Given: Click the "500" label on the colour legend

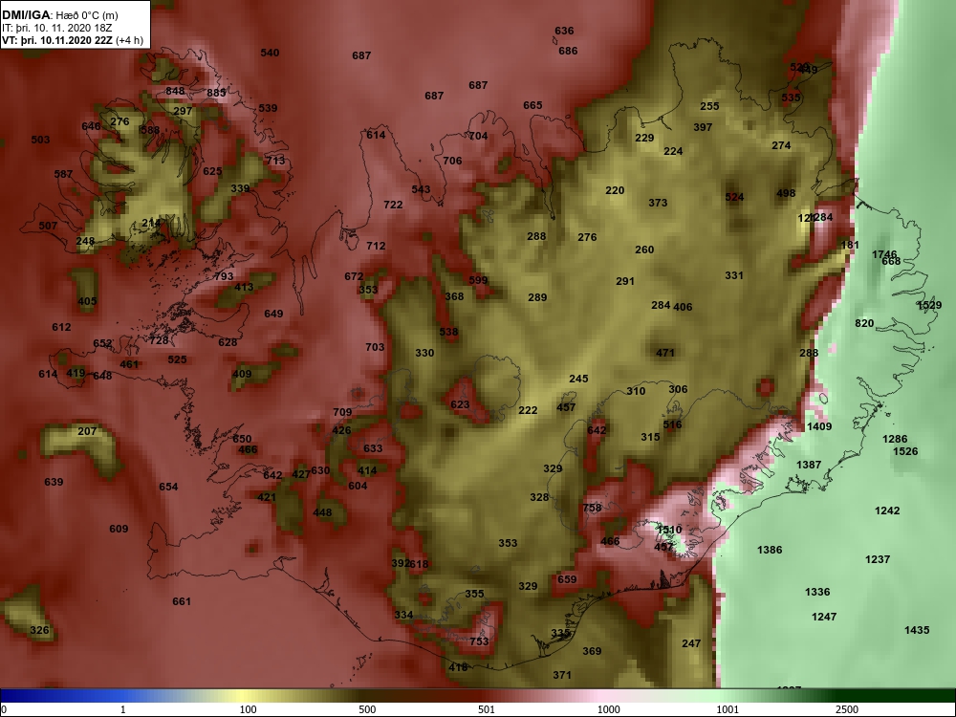Looking at the screenshot, I should 367,709.
